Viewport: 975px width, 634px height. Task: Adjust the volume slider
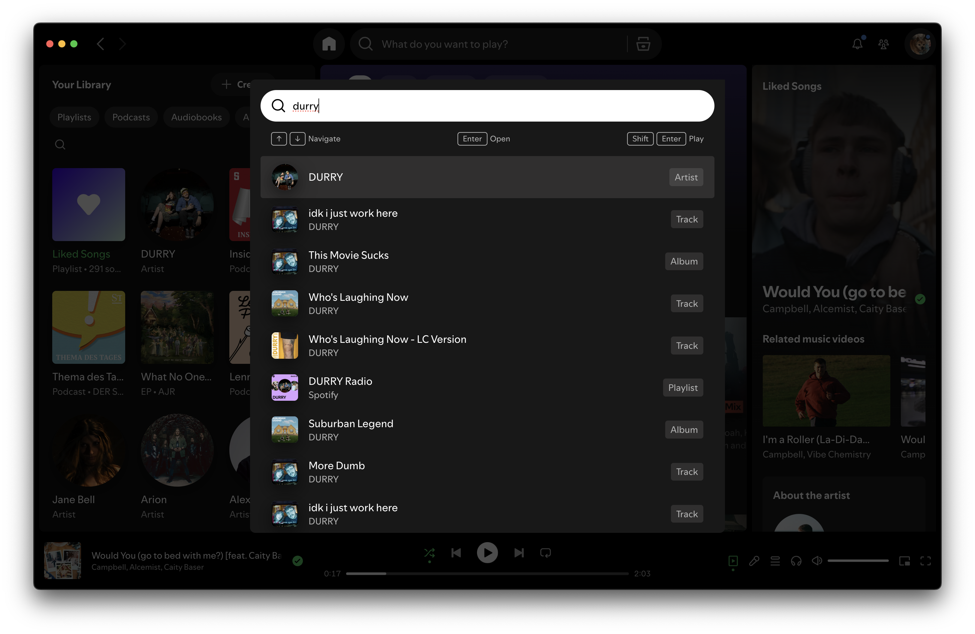(858, 561)
